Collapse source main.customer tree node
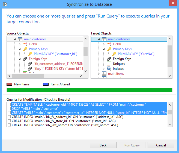This screenshot has height=153, width=179. [15, 39]
